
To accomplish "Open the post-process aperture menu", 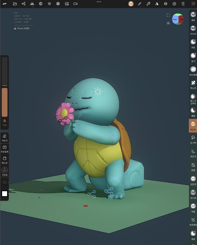I will [58, 4].
